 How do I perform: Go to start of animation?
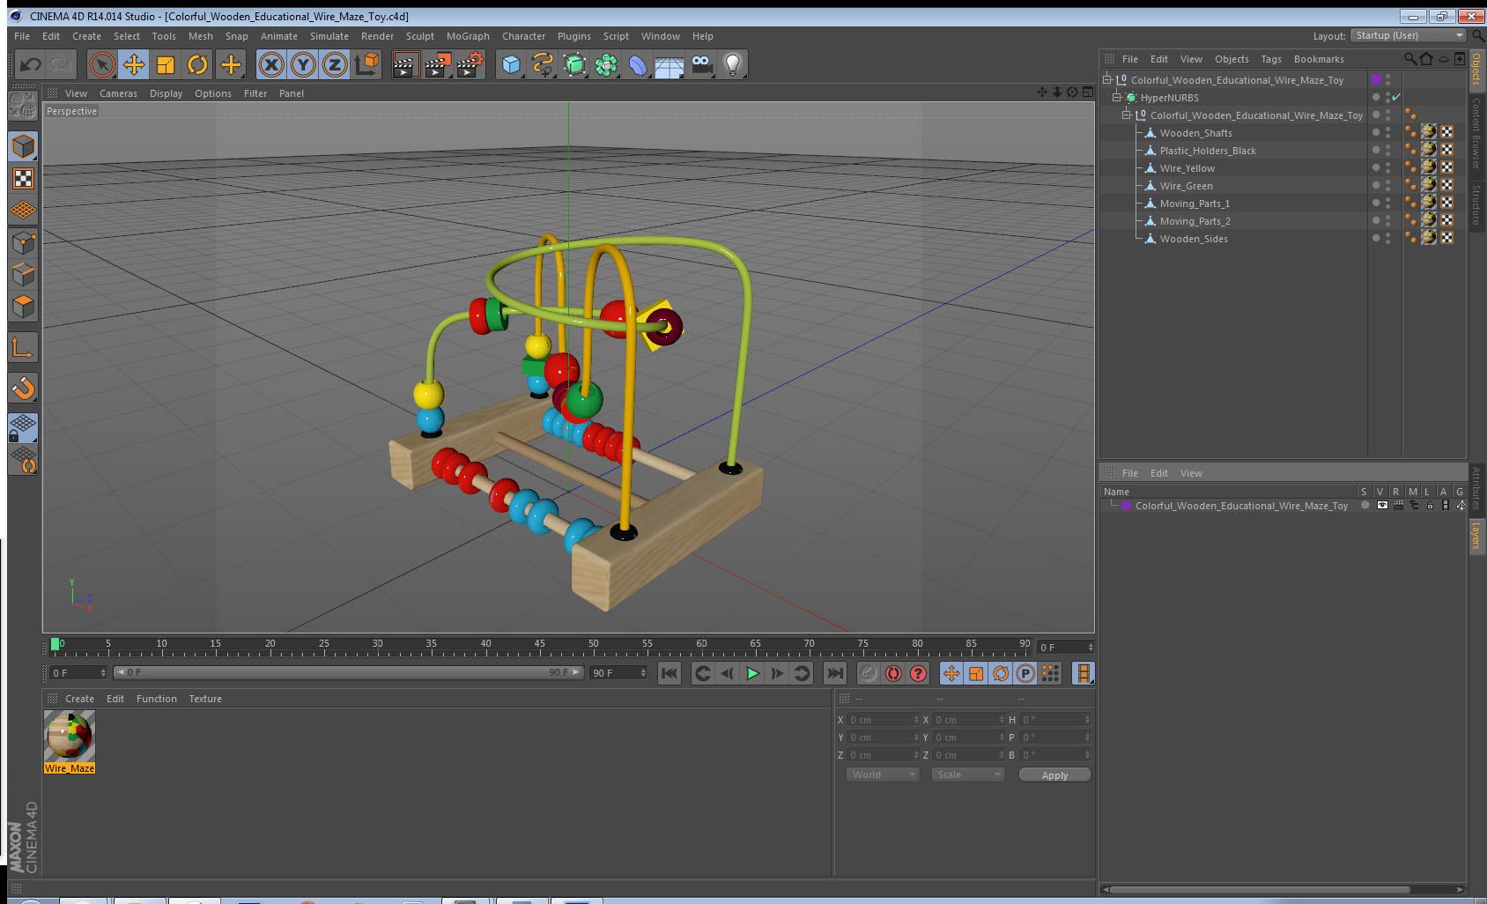click(670, 673)
